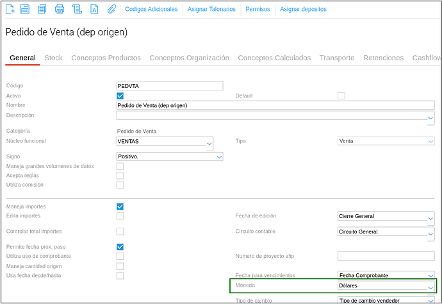Click the page title Pedido de Venta (dep origen)

(67, 32)
